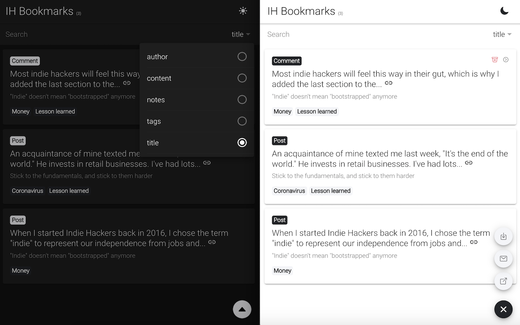The height and width of the screenshot is (325, 520).
Task: Click Lesson learned tag on Comment card, dark panel
Action: coord(55,112)
